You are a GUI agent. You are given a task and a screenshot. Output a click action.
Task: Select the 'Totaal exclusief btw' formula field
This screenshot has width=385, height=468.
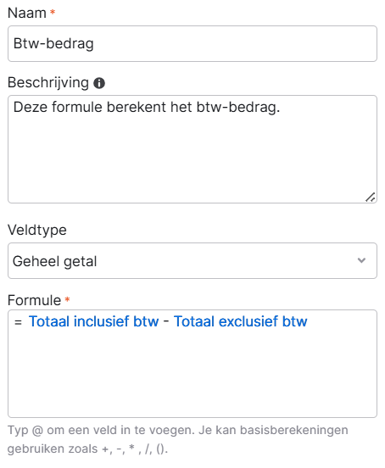click(x=240, y=321)
